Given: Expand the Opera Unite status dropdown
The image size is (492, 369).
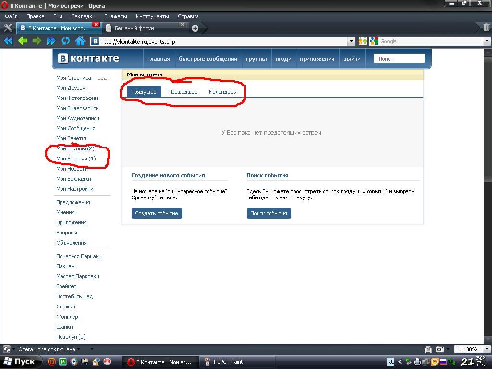Looking at the screenshot, I should tap(78, 349).
